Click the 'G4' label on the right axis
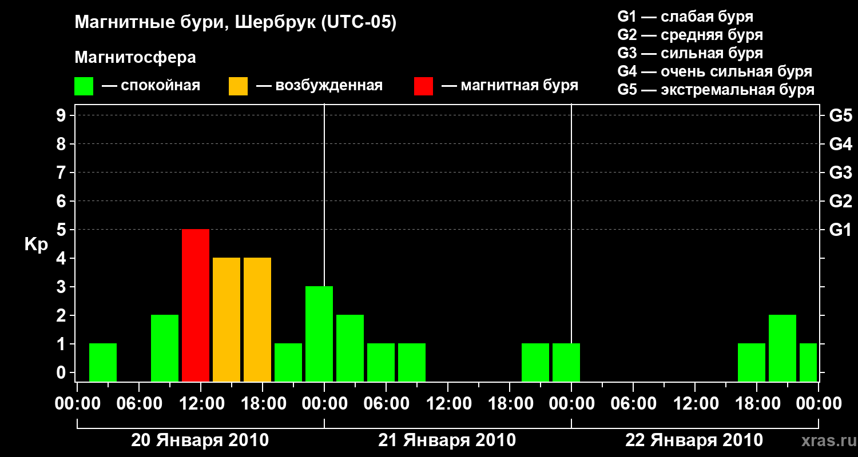Screen dimensions: 858x457 (840, 144)
